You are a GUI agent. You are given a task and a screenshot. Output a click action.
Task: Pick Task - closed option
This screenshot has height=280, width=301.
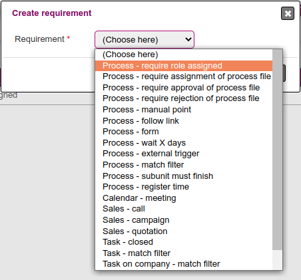184,242
